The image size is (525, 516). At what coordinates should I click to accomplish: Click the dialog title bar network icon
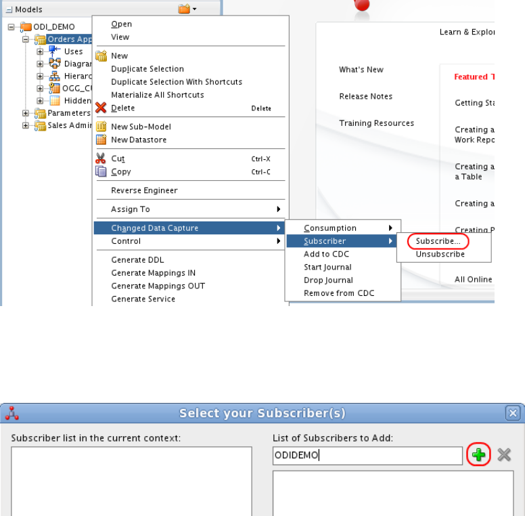click(12, 413)
